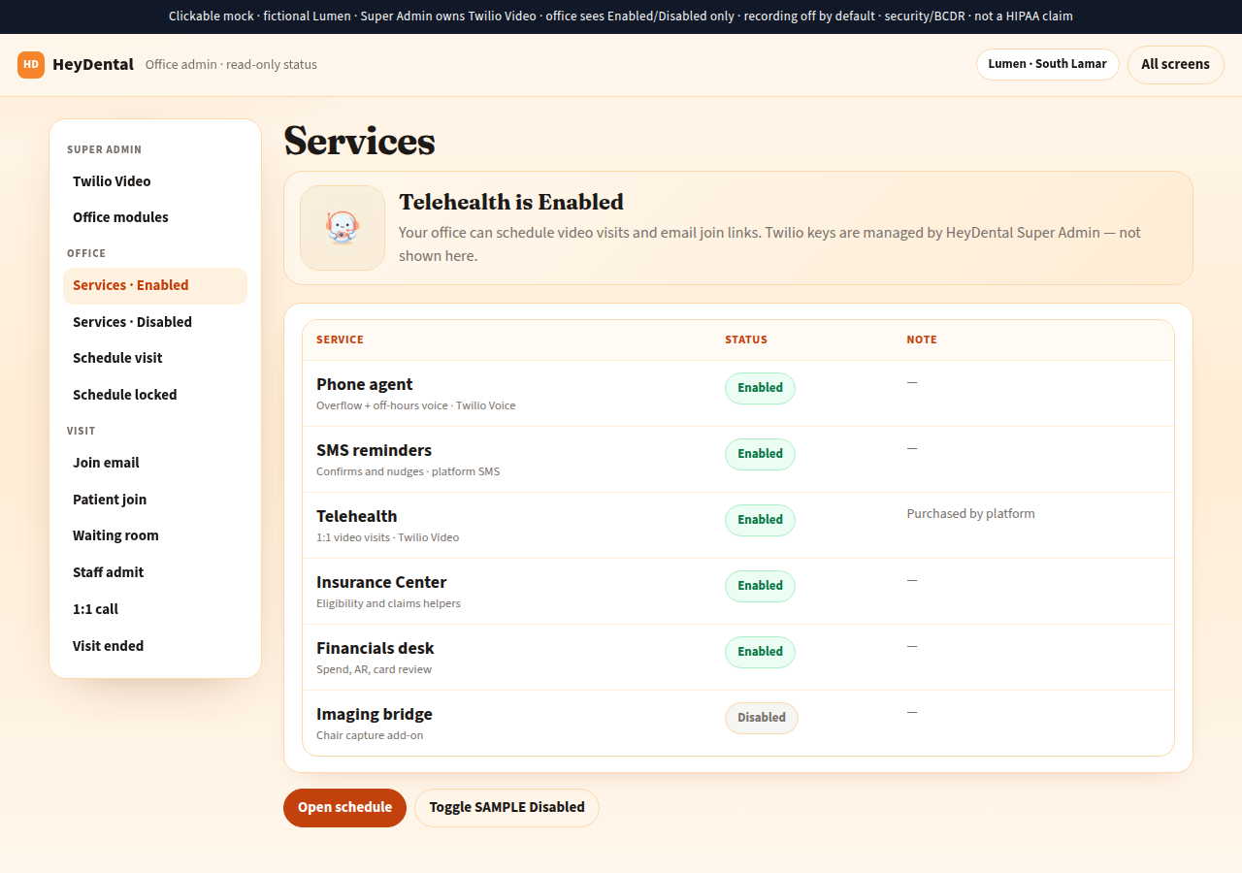
Task: Select the Telehealth service name in table
Action: pos(357,516)
